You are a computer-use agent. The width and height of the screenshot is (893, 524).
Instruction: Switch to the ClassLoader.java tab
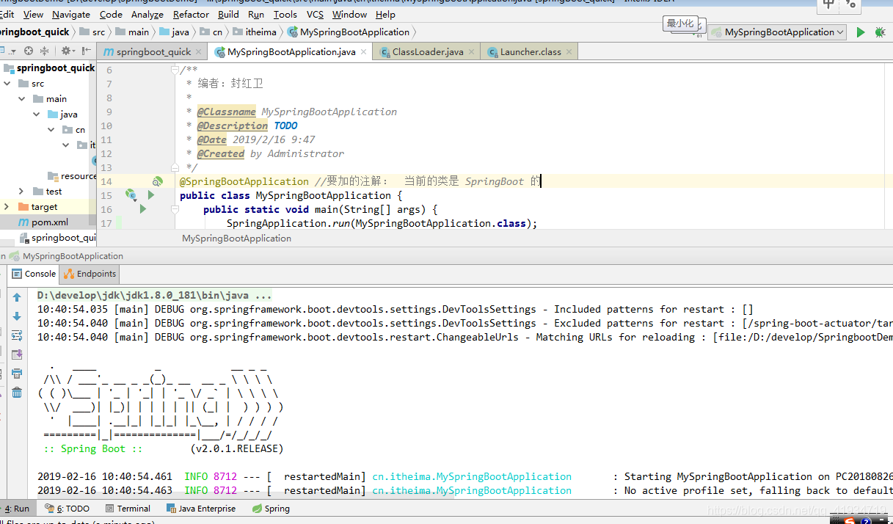(428, 52)
